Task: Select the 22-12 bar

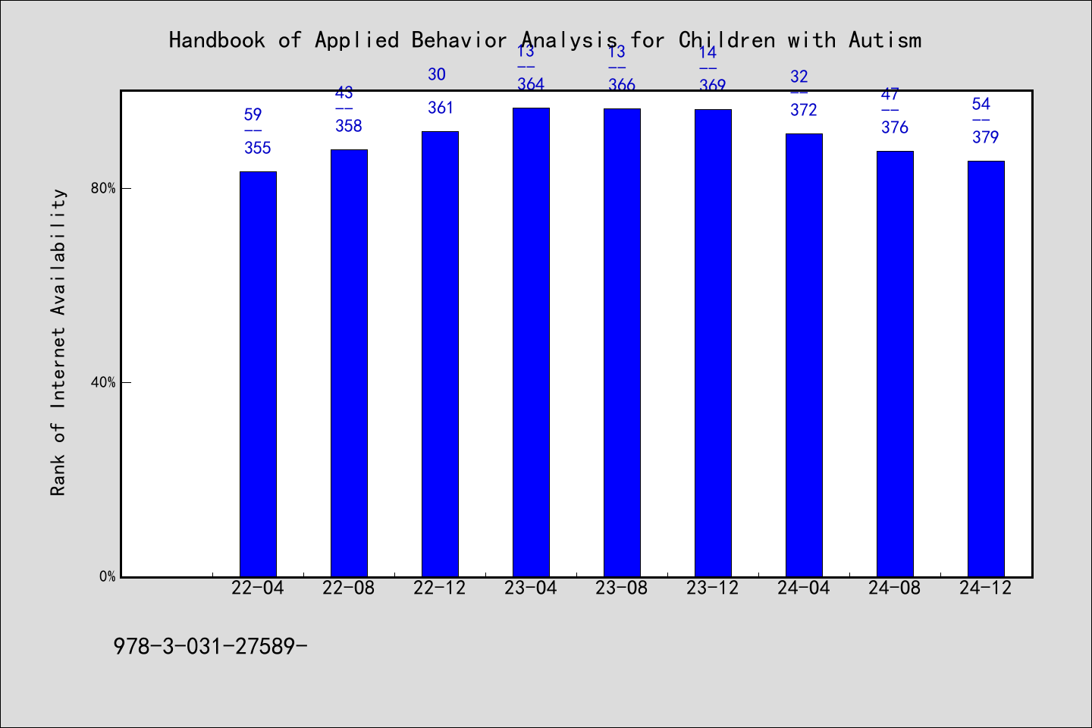Action: 440,354
